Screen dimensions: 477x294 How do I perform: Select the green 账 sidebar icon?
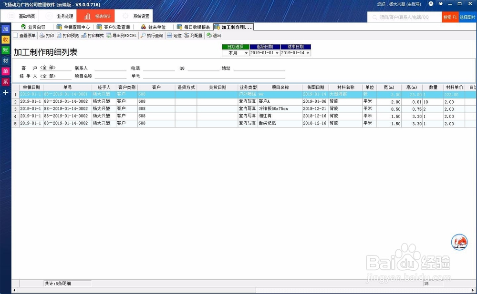[x=5, y=50]
